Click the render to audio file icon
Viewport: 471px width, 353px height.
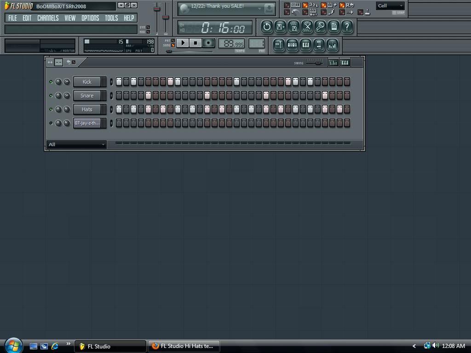294,27
